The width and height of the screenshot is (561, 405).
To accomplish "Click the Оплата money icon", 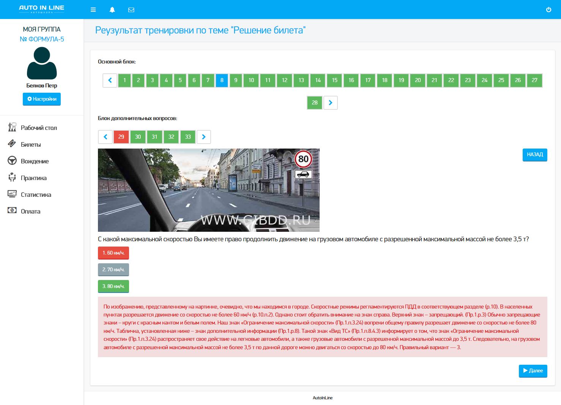I will click(x=12, y=210).
